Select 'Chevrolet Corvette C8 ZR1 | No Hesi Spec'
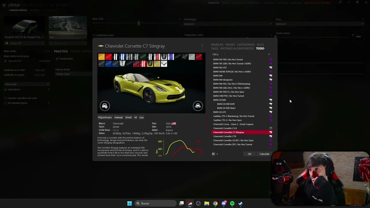The width and height of the screenshot is (370, 208). coord(242,140)
